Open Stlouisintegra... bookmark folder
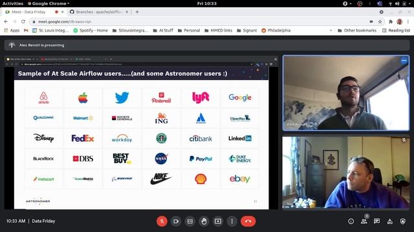414x232 pixels. pos(131,30)
